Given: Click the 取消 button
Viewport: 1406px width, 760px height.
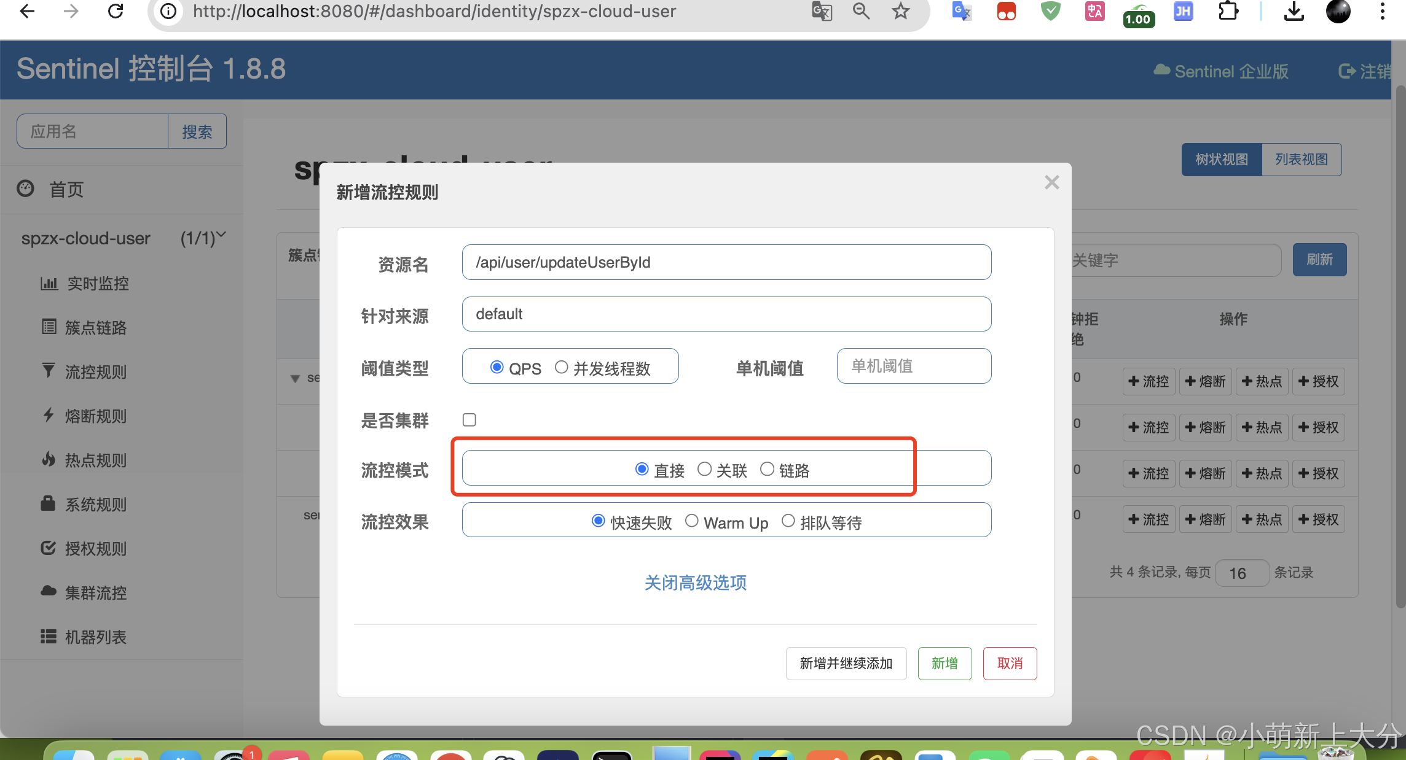Looking at the screenshot, I should tap(1010, 664).
